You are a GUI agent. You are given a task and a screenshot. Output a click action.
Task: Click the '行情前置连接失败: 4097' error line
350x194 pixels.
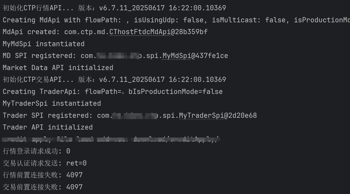click(43, 175)
